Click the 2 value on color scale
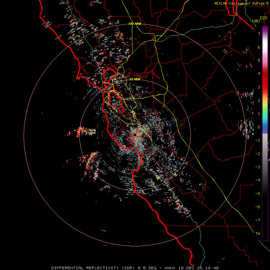Screen dimensions: 270x270 [x=259, y=100]
